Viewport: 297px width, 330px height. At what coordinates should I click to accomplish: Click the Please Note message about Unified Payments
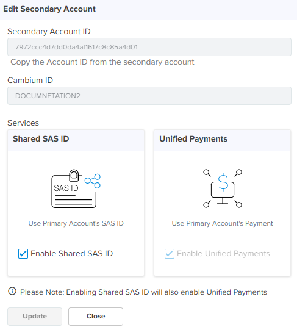[143, 292]
